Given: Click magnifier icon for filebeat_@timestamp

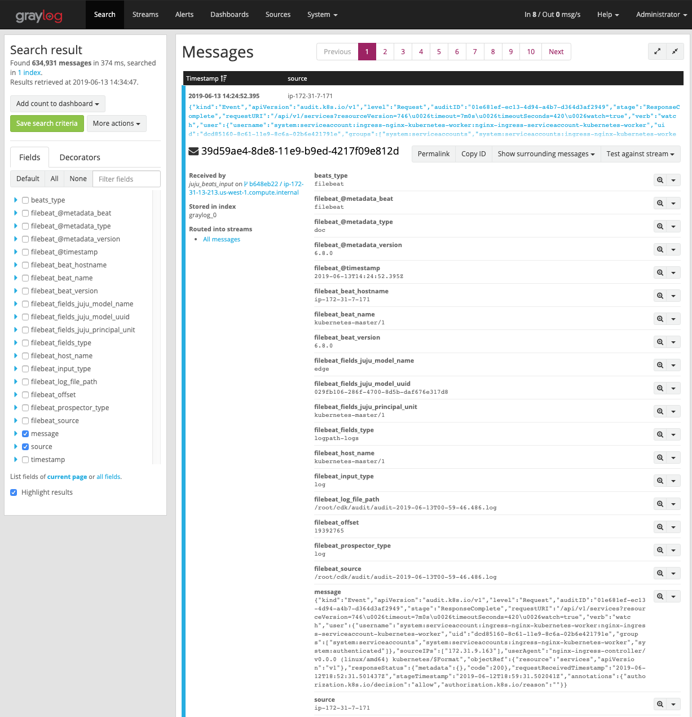Looking at the screenshot, I should point(660,272).
